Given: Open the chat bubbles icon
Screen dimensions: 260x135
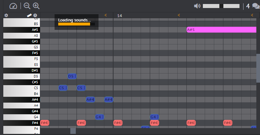Looking at the screenshot, I should (x=256, y=6).
